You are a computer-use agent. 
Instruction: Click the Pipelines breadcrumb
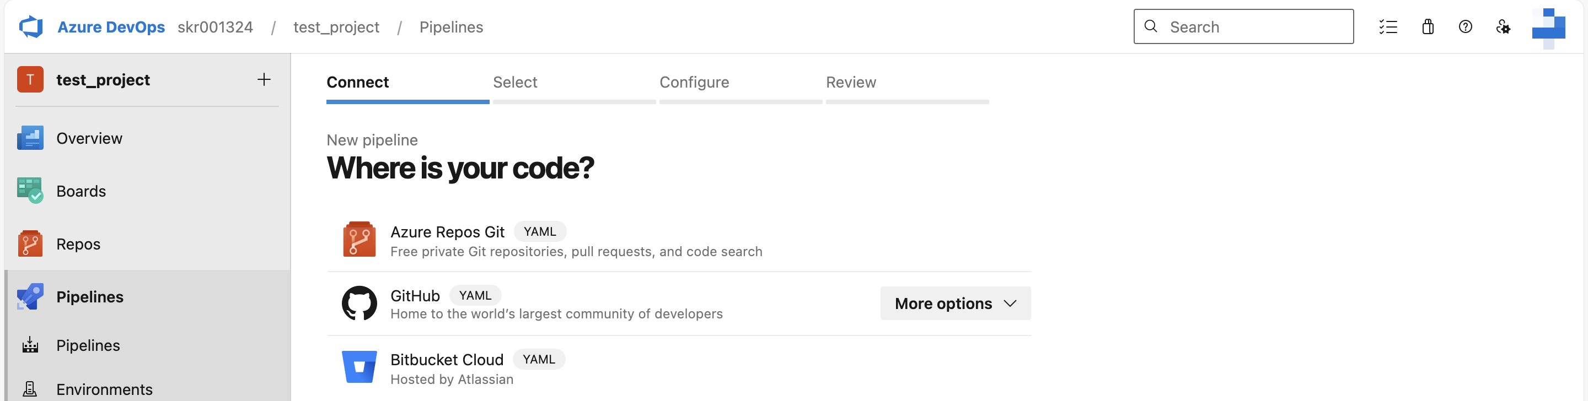[x=451, y=27]
